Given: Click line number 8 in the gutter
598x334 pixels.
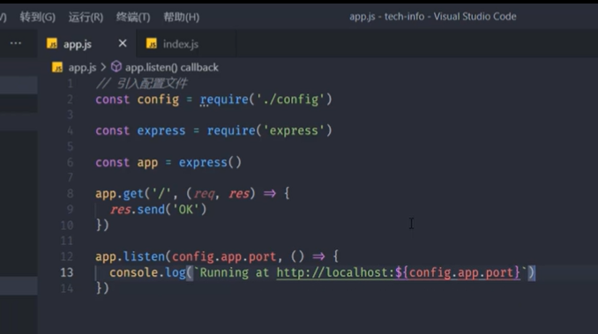Looking at the screenshot, I should [71, 194].
